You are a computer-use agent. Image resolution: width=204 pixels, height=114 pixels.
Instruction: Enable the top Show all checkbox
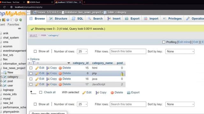tap(35, 51)
